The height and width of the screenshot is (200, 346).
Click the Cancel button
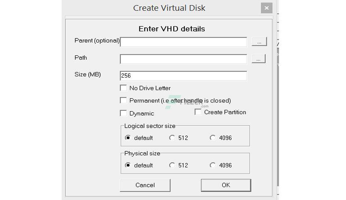point(145,185)
